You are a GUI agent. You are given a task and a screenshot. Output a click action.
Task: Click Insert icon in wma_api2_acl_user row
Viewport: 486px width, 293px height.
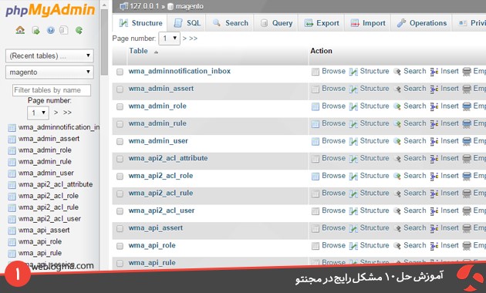434,211
